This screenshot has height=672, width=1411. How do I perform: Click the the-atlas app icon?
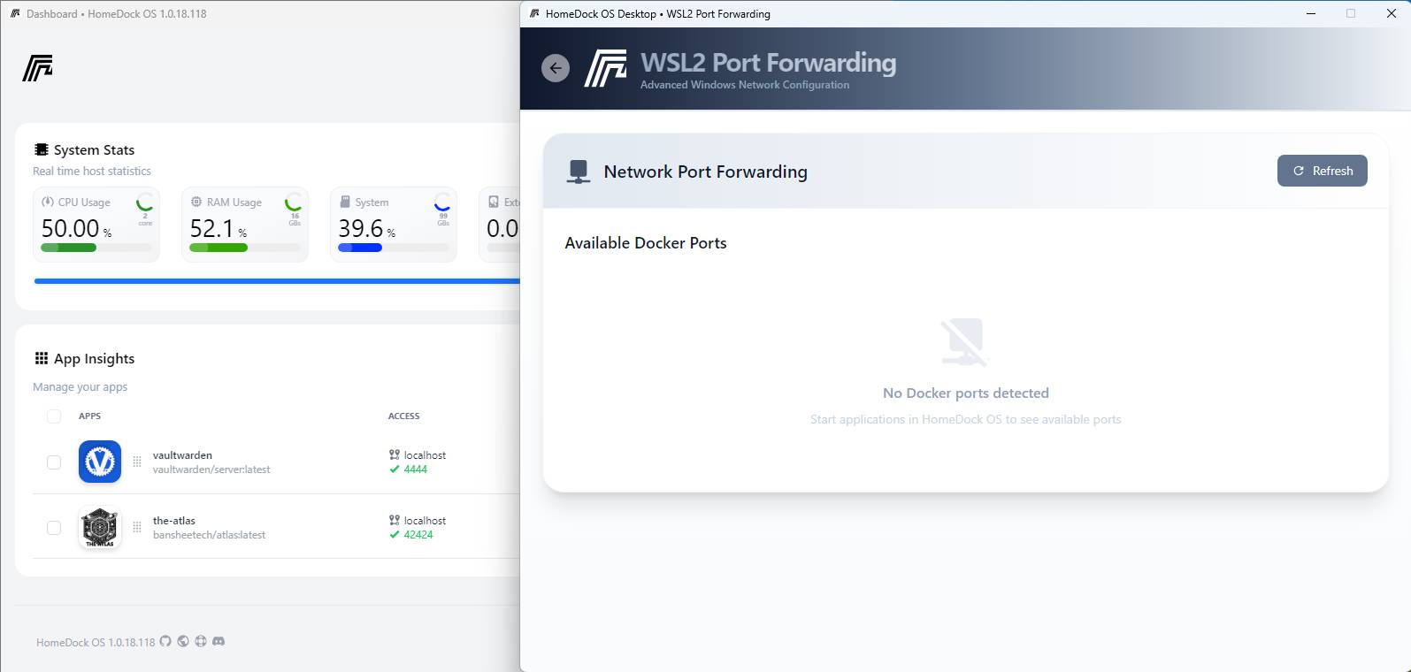coord(100,527)
